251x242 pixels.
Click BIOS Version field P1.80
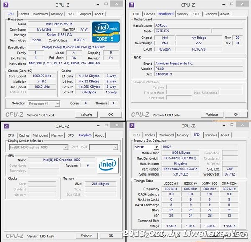[198, 69]
